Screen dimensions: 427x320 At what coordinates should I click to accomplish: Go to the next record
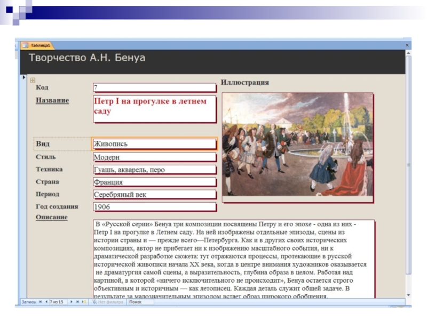72,302
